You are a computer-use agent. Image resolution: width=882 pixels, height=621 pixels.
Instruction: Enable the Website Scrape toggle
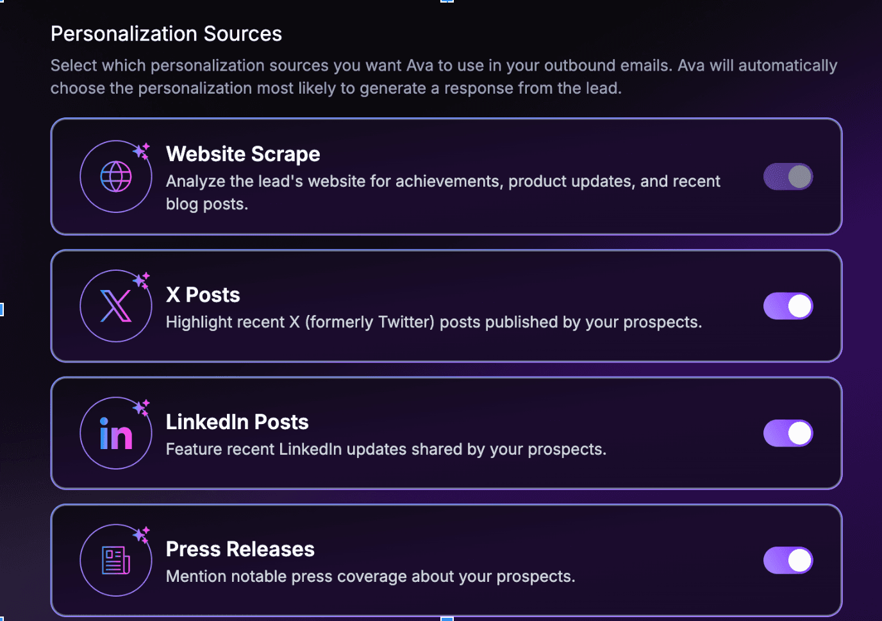point(788,176)
